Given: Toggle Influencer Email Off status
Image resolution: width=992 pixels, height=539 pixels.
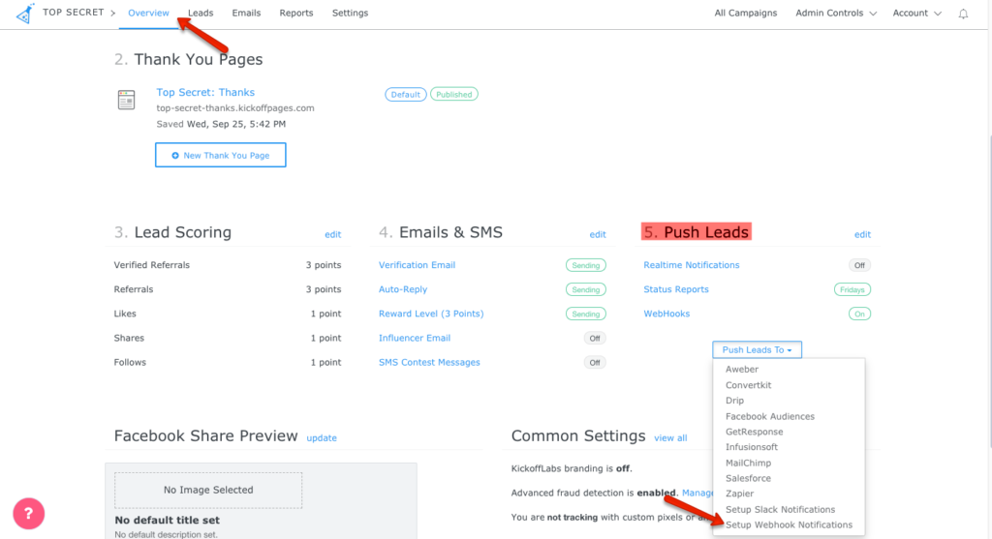Looking at the screenshot, I should point(595,338).
